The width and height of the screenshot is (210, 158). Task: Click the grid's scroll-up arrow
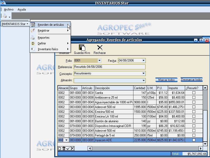[205, 88]
